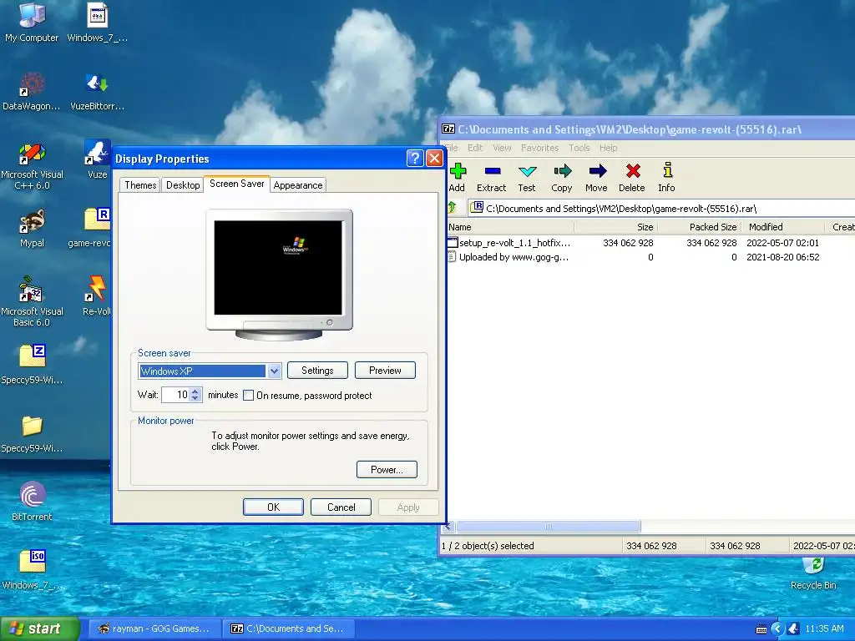Click the Windows start button
Image resolution: width=855 pixels, height=641 pixels.
coord(40,628)
